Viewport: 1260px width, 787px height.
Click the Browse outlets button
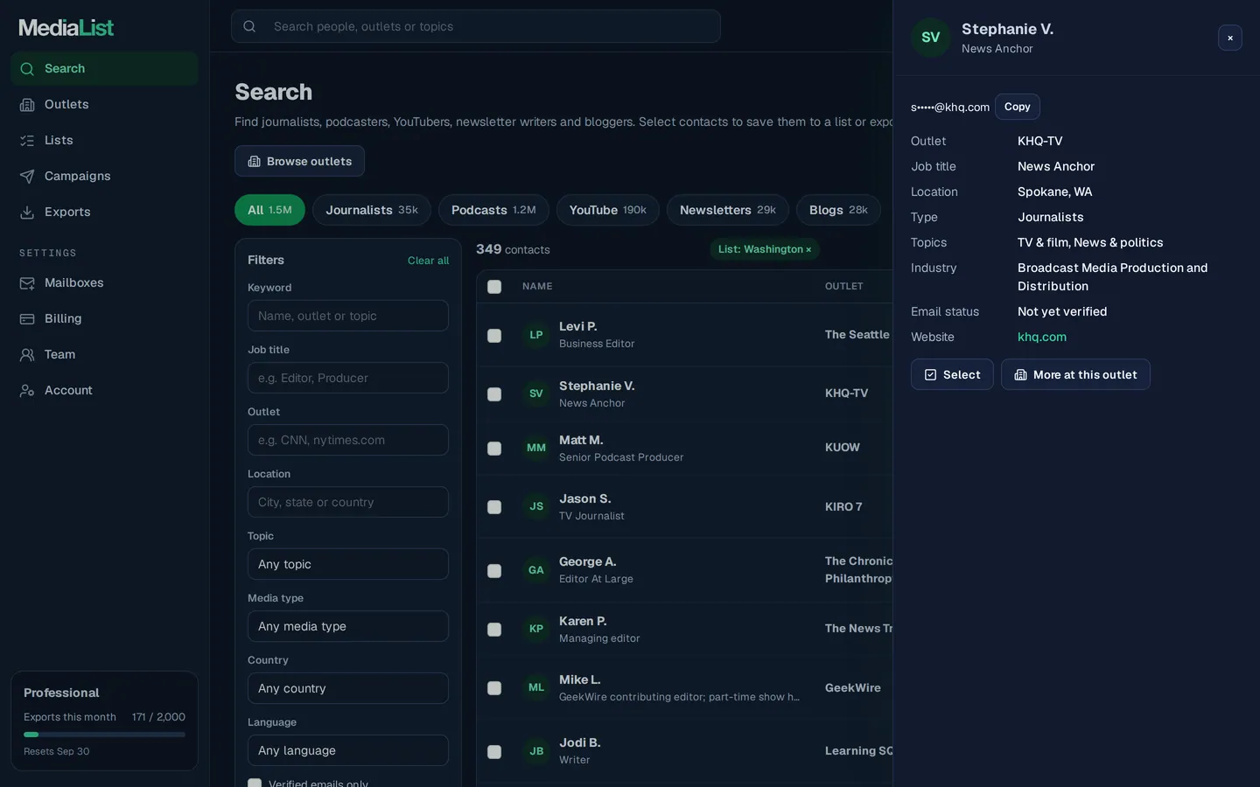pos(299,161)
